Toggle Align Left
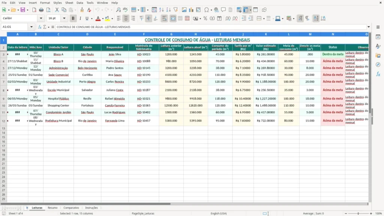This screenshot has height=216, width=384. [119, 18]
